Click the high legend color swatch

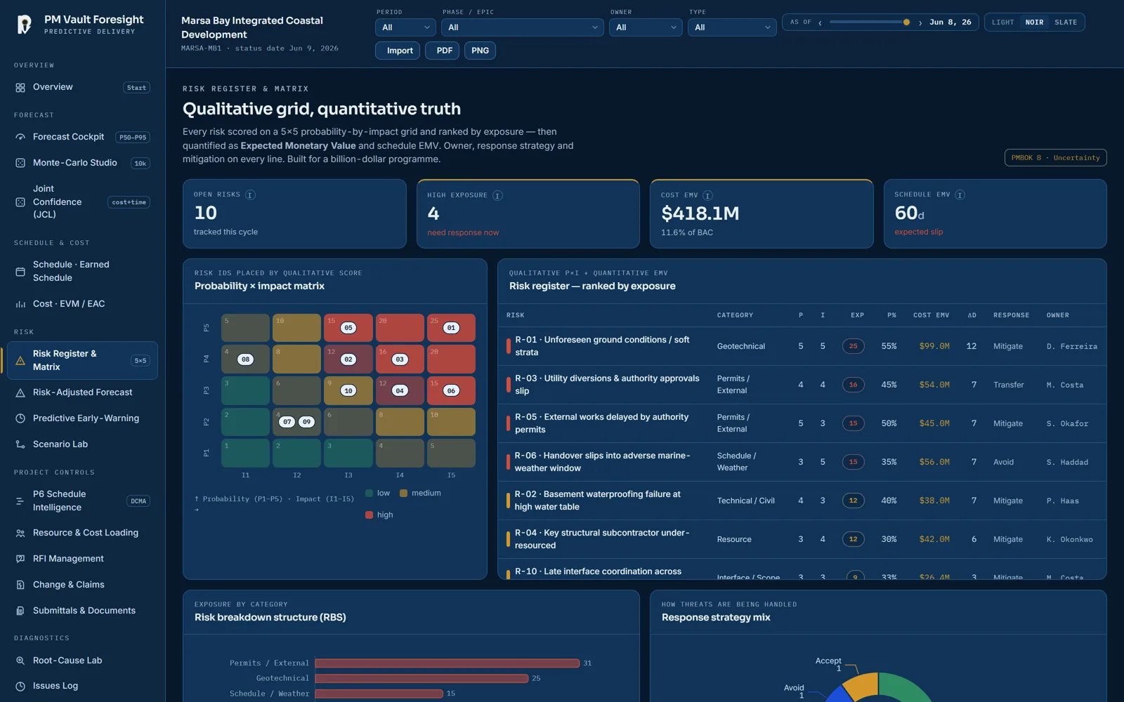click(x=370, y=515)
